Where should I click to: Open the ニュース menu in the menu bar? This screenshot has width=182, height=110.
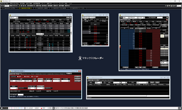tap(57, 3)
